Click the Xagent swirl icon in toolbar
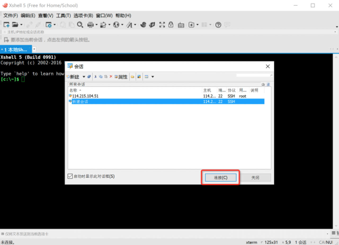 click(x=143, y=25)
